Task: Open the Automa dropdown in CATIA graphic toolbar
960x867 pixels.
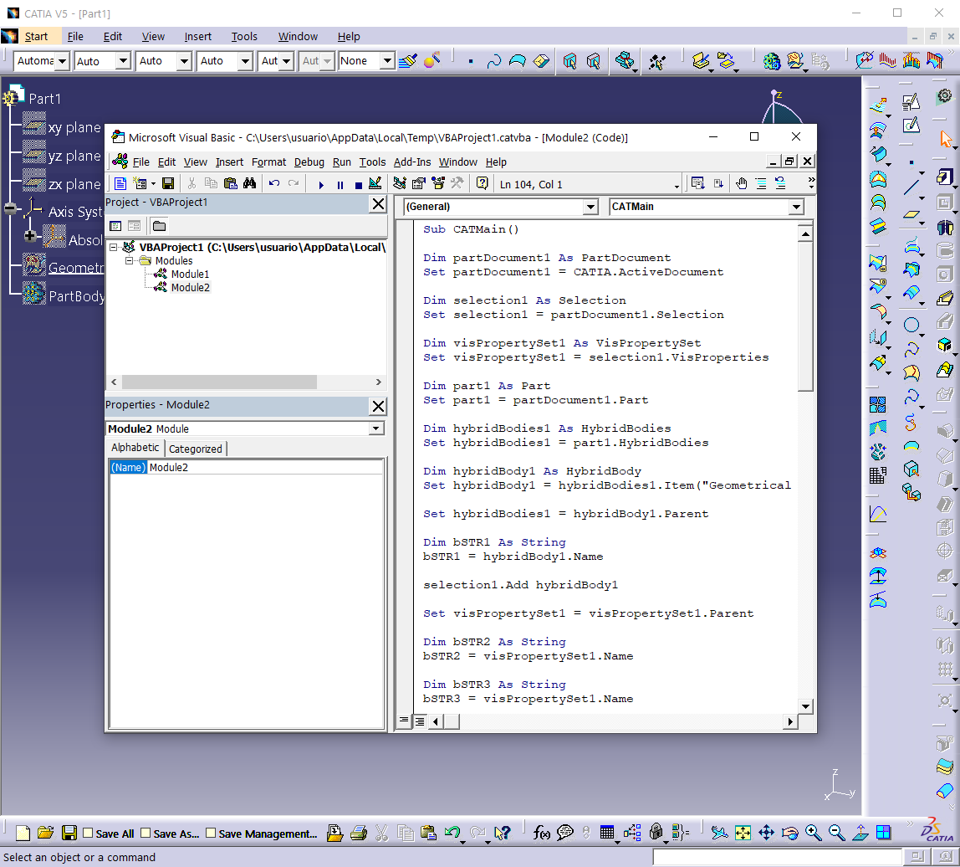Action: pos(62,60)
